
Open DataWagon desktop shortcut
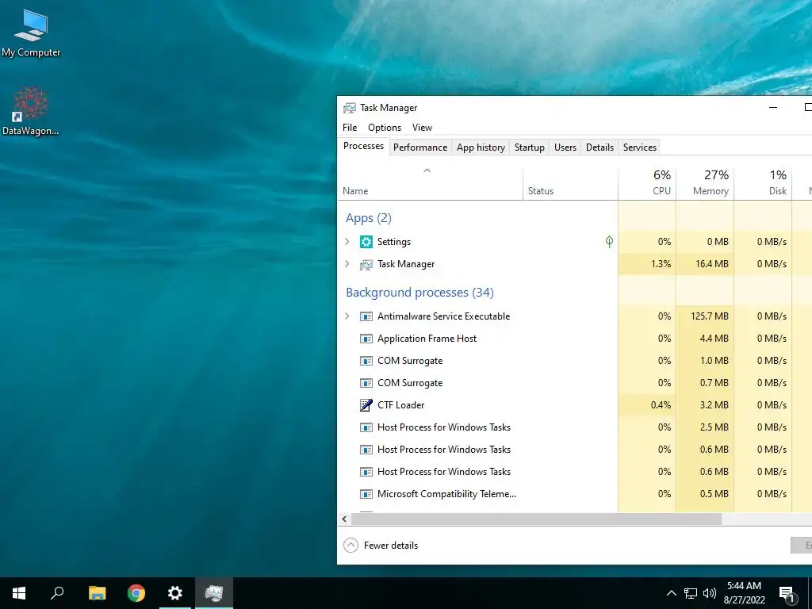click(x=31, y=111)
